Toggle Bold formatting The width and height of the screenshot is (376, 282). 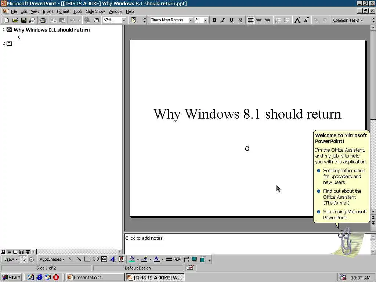coord(214,20)
